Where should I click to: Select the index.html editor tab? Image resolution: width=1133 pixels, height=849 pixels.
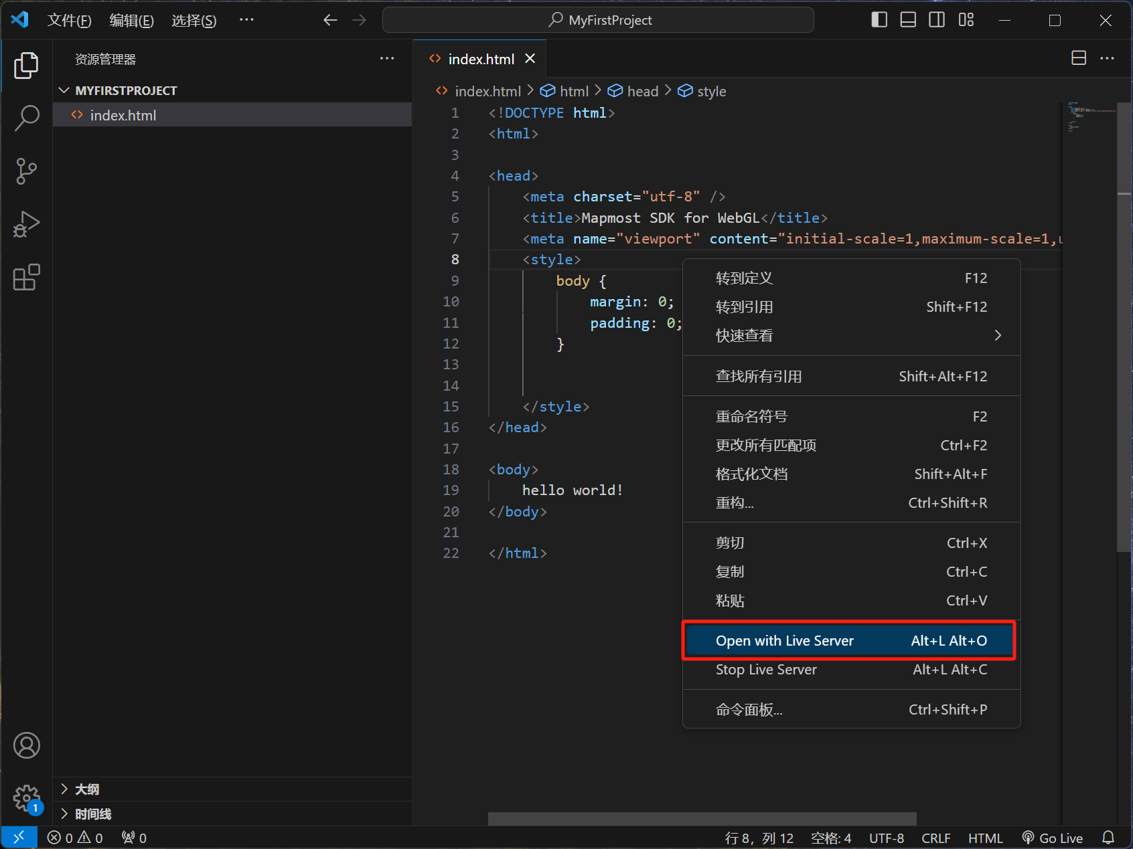pos(479,59)
